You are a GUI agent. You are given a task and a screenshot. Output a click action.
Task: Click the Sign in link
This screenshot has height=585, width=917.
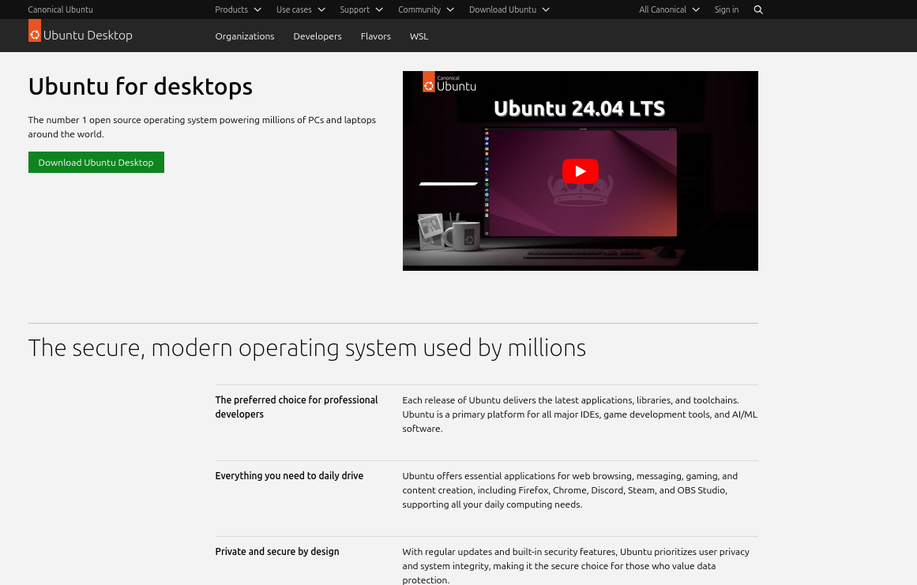[726, 9]
